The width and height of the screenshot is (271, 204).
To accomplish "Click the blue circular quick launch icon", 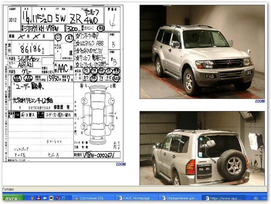I will [64, 198].
